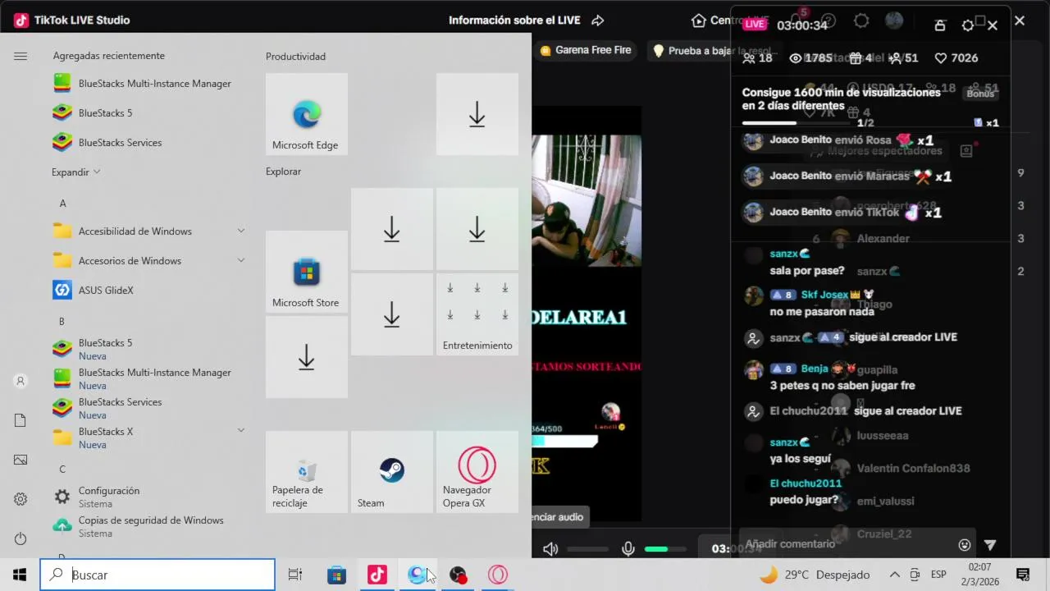Open the Windows notification center icon
The image size is (1050, 591).
point(1023,575)
